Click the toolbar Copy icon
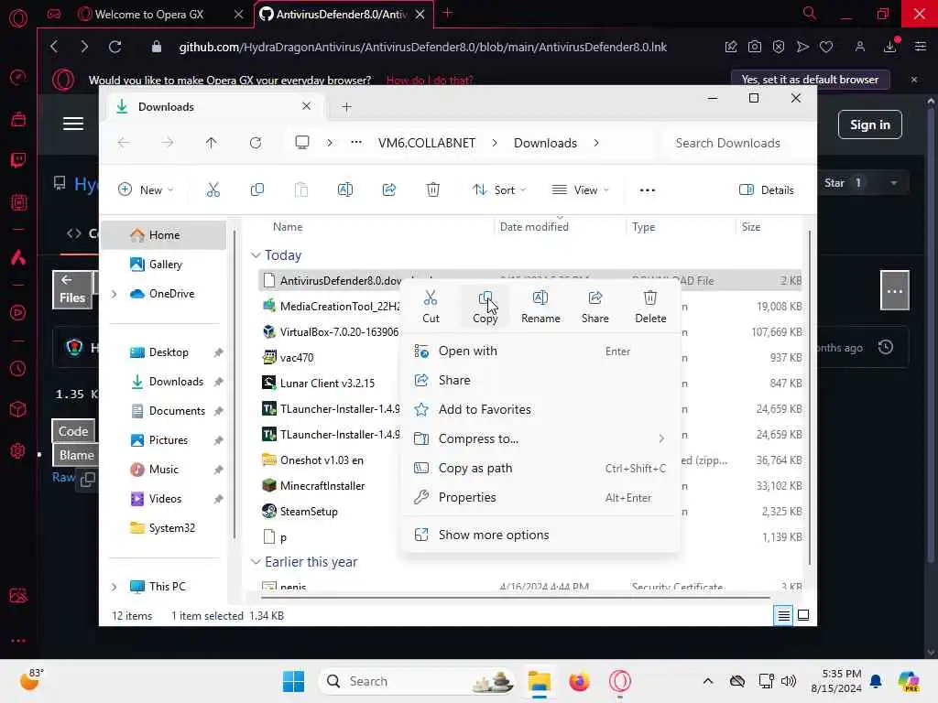 click(x=257, y=190)
